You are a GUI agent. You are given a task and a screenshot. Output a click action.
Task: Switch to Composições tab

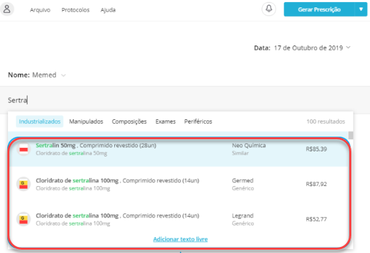pos(129,122)
